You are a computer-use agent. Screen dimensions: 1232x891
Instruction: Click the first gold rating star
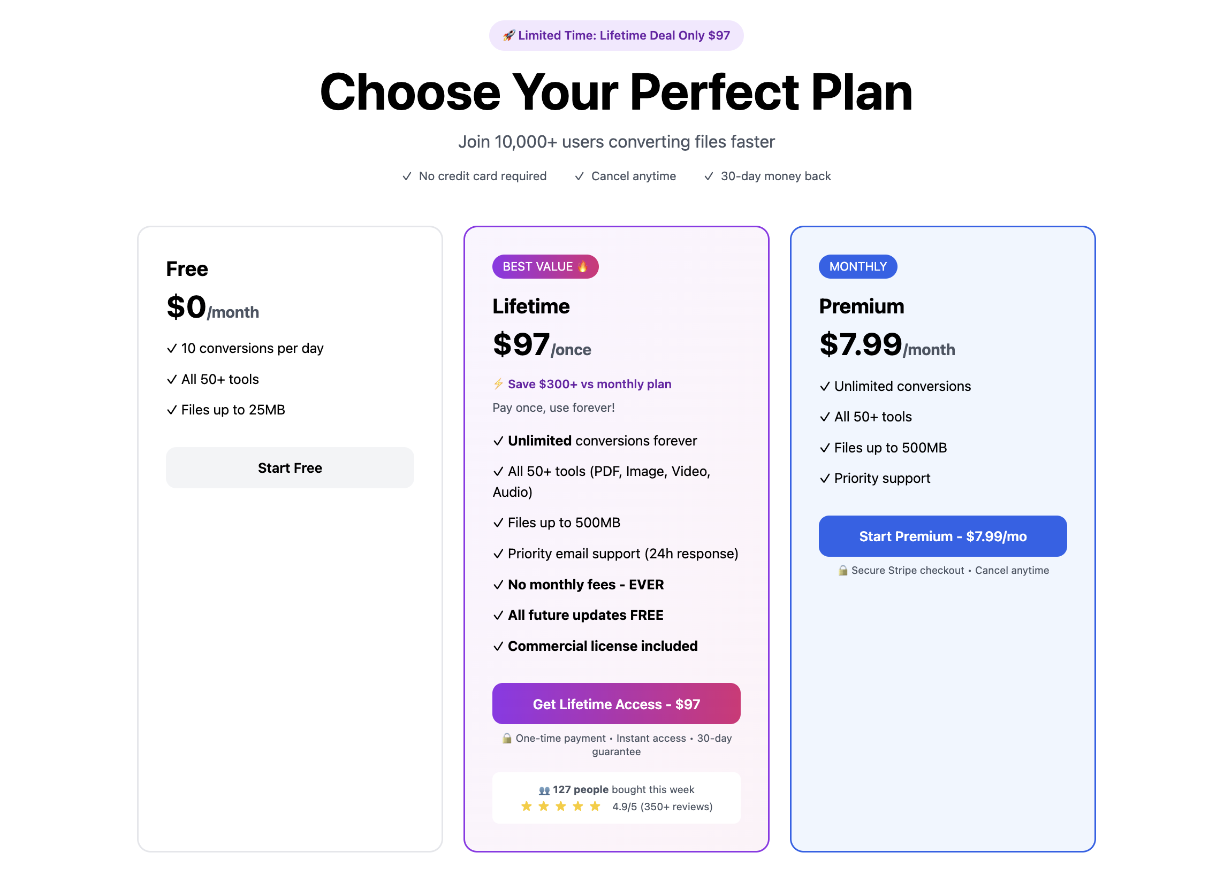(x=527, y=806)
